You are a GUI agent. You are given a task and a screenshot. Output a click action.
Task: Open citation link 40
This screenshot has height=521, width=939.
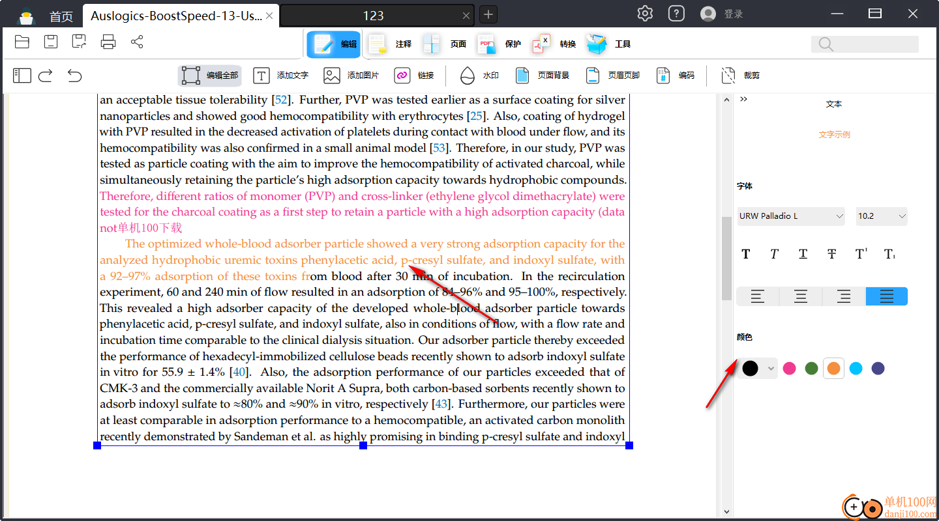239,372
